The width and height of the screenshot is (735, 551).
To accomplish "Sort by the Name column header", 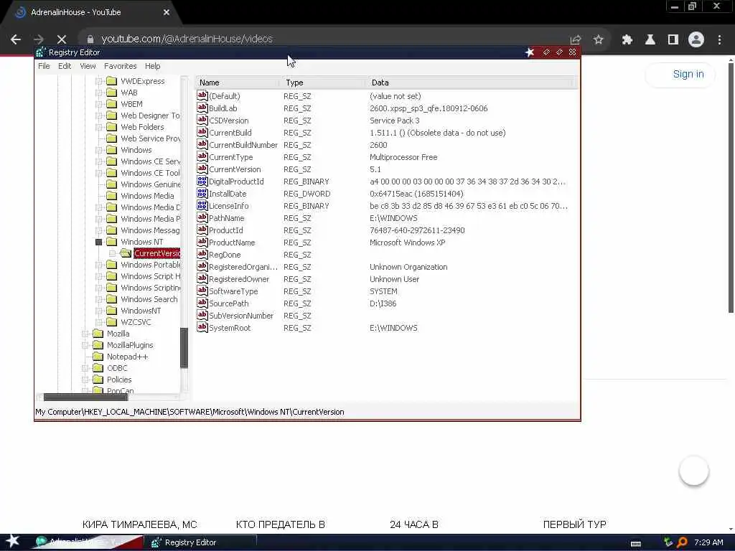I will point(238,83).
